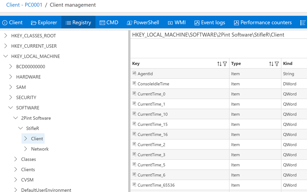Filter the Type column
Viewport: 307px width, 192px height.
(x=277, y=64)
